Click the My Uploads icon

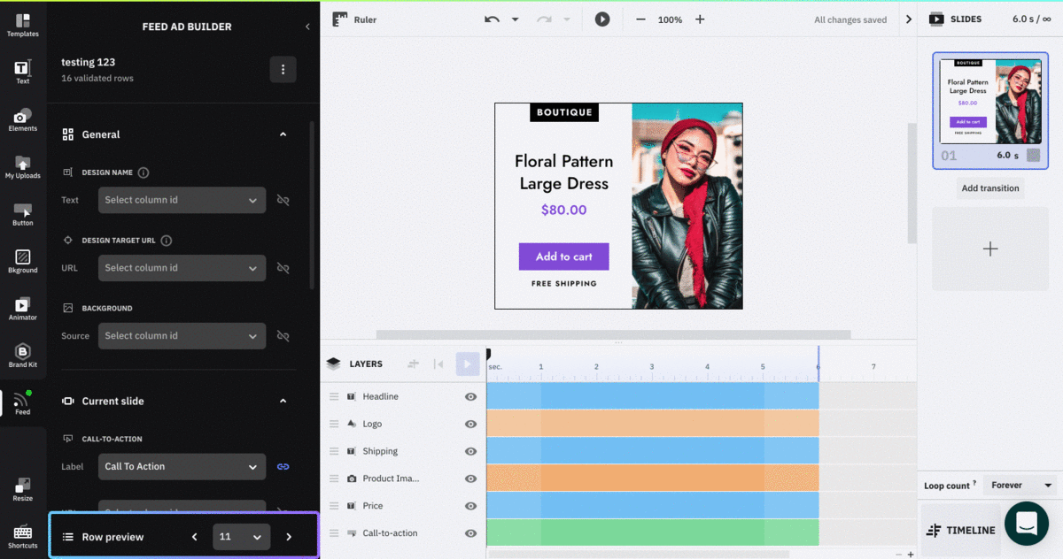[x=23, y=165]
